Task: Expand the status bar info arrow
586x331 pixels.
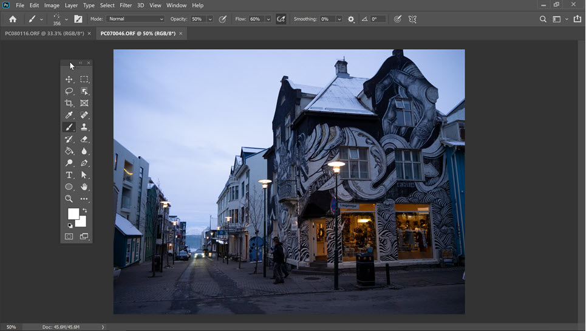Action: [x=103, y=327]
